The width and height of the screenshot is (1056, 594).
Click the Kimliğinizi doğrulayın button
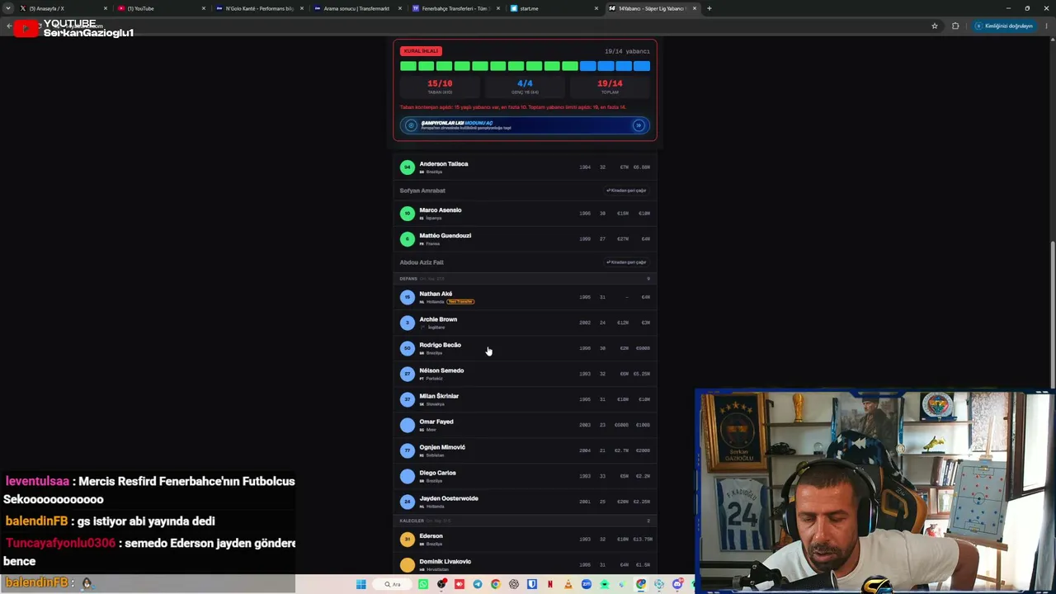(1004, 26)
